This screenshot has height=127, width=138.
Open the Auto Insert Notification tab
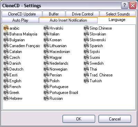(68, 20)
